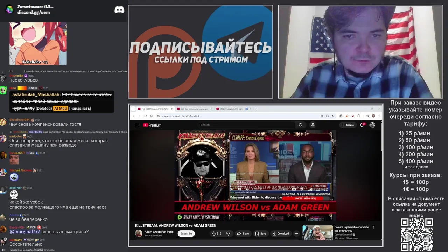Click the Adam Green Fan Page avatar
This screenshot has width=448, height=252.
tap(139, 233)
